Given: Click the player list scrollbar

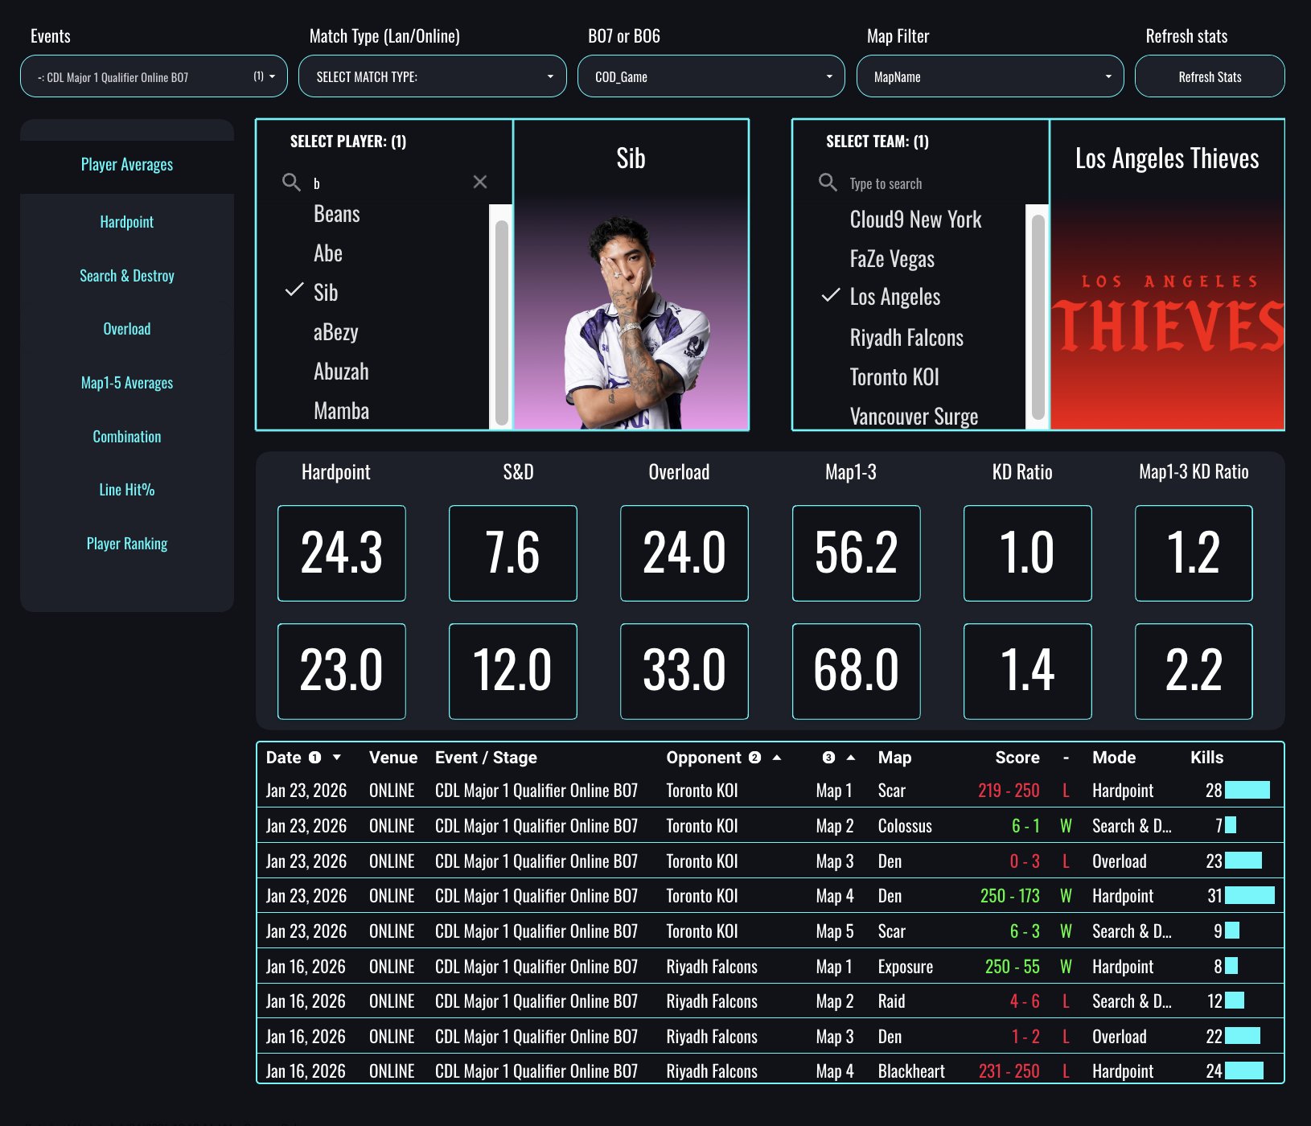Looking at the screenshot, I should coord(502,322).
